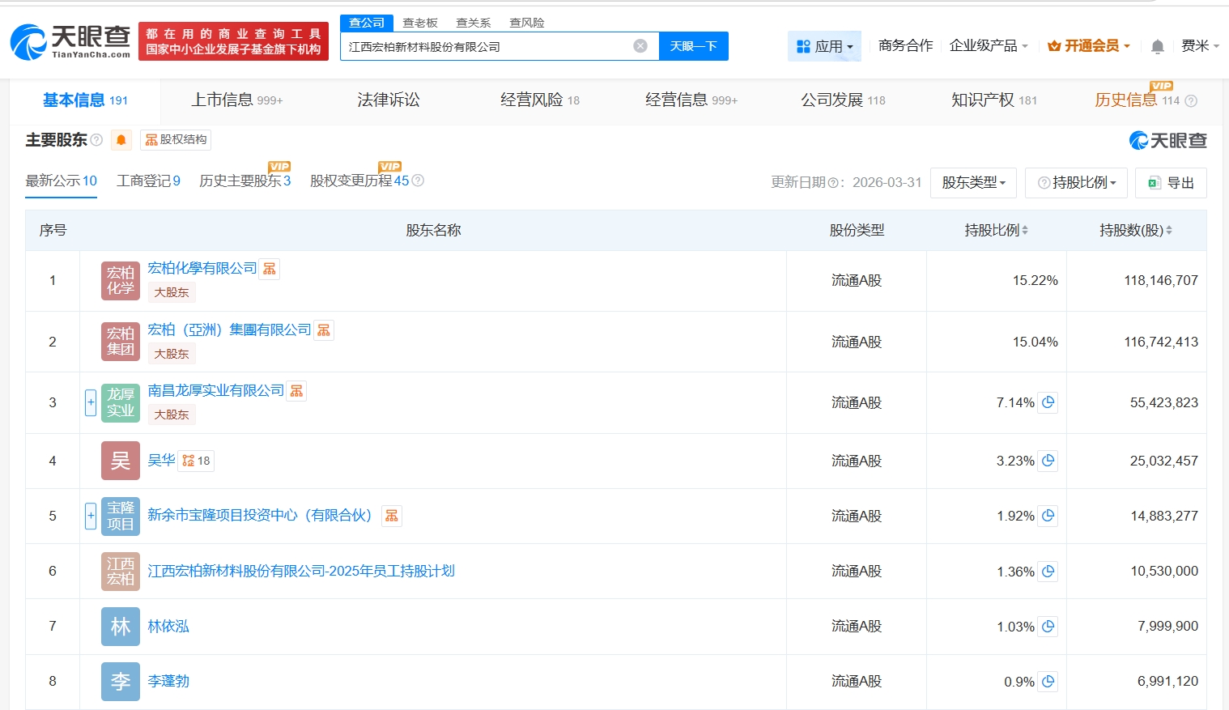Open holding chart icon for 3.23% row

click(x=1048, y=461)
